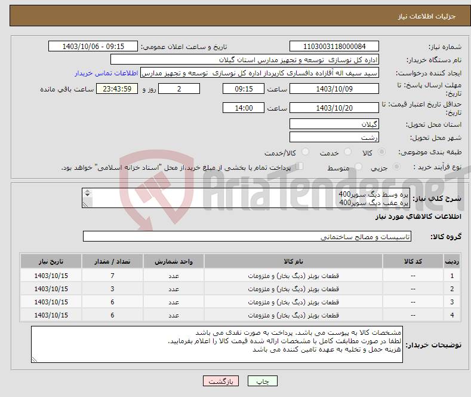Click the buyer organization name field
This screenshot has height=397, width=471.
245,60
